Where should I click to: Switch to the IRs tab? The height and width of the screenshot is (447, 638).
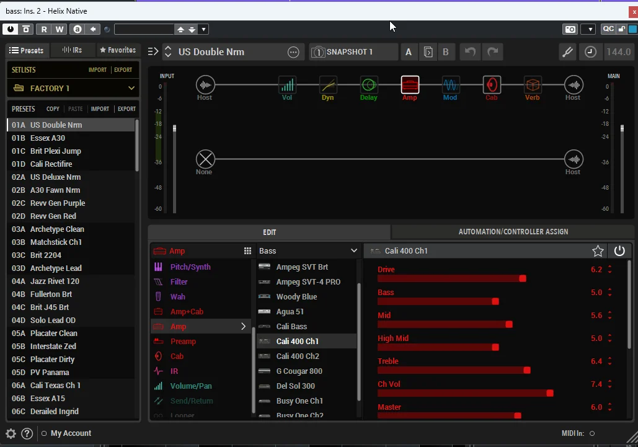72,50
